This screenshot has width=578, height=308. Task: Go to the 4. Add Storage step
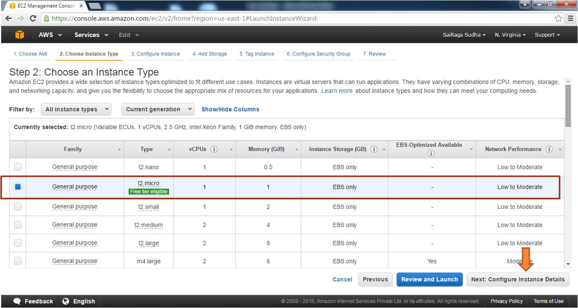(210, 54)
